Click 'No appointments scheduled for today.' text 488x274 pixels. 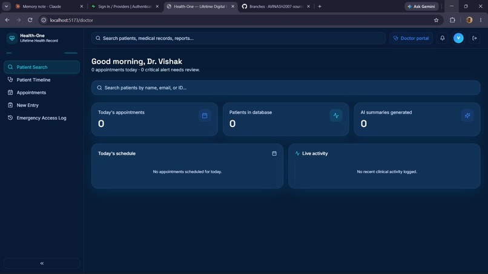(x=187, y=172)
